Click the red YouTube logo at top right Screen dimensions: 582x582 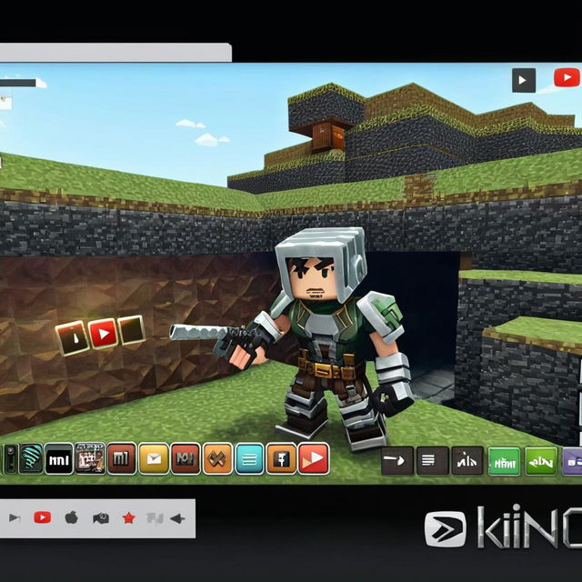click(567, 77)
